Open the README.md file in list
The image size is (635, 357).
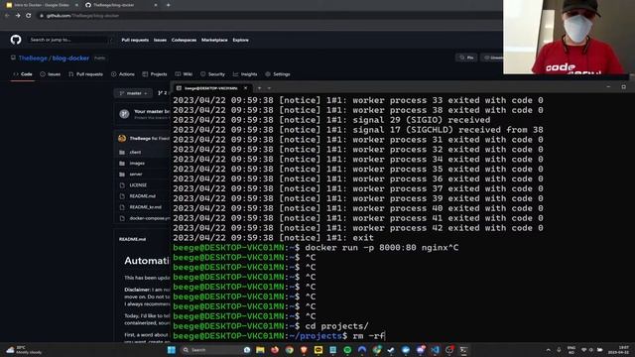(x=143, y=196)
